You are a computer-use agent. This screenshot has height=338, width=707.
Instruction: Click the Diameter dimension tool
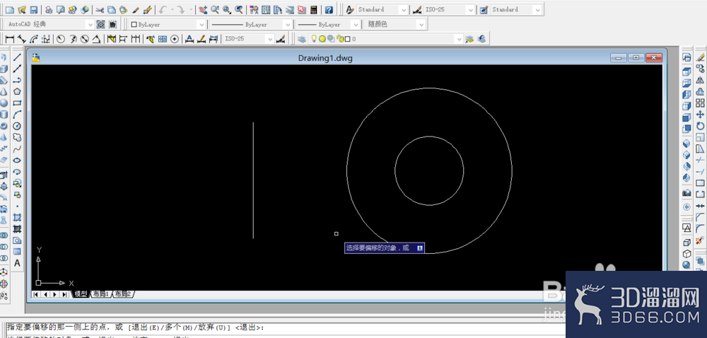click(84, 39)
